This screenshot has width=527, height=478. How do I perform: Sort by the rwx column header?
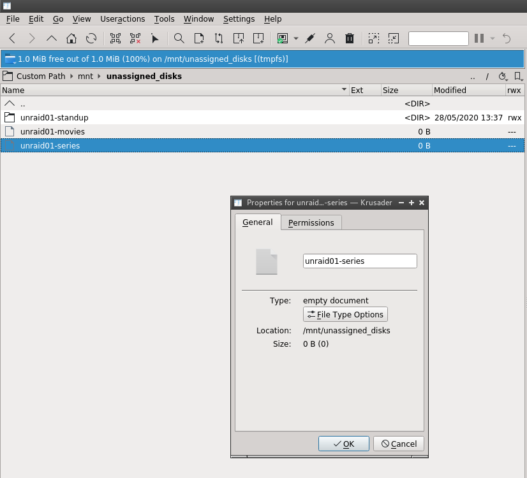pyautogui.click(x=515, y=91)
